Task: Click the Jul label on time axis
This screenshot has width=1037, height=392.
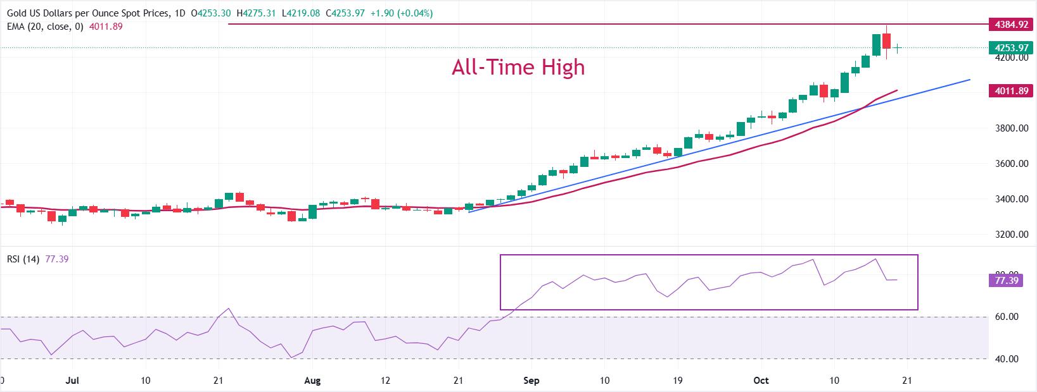Action: click(72, 381)
